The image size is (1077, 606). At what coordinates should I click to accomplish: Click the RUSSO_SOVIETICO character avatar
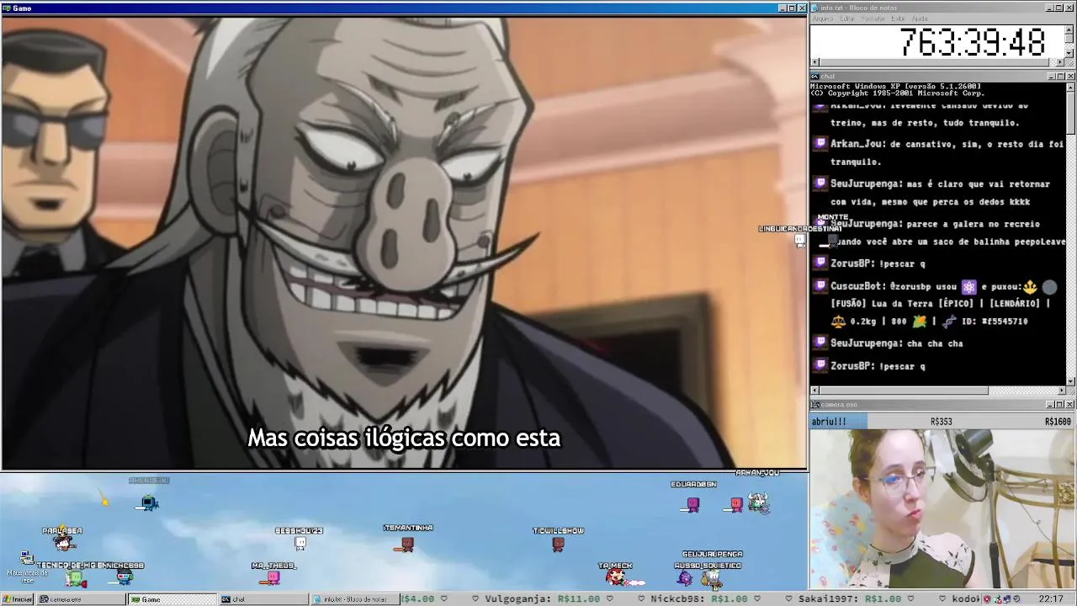(x=685, y=578)
